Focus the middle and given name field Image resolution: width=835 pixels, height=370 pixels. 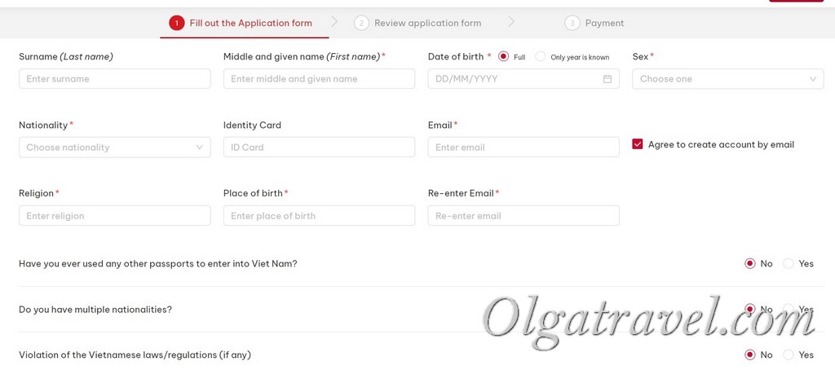click(x=319, y=79)
